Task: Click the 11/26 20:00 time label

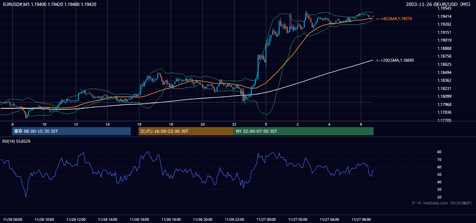Action: click(203, 220)
